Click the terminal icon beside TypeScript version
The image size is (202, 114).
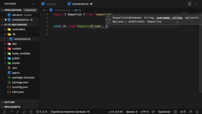pos(175,112)
